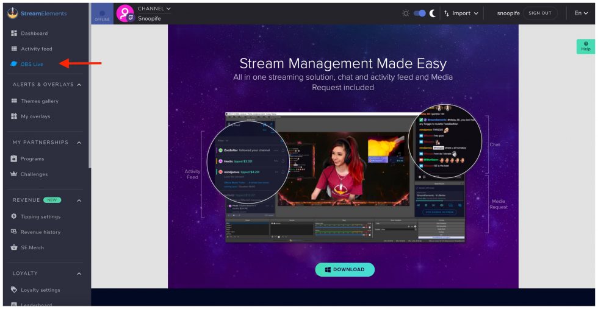Click the My overlays icon

point(14,116)
